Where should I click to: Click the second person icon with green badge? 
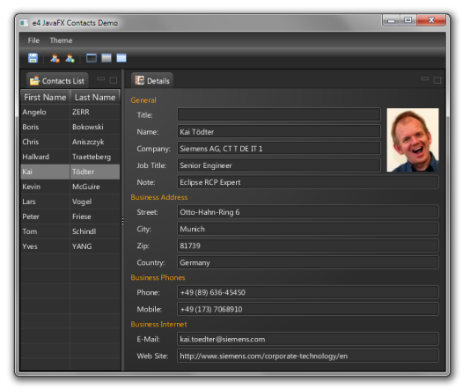[70, 58]
